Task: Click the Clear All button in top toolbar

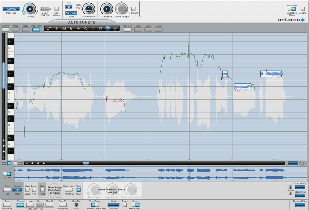Action: tap(6, 30)
